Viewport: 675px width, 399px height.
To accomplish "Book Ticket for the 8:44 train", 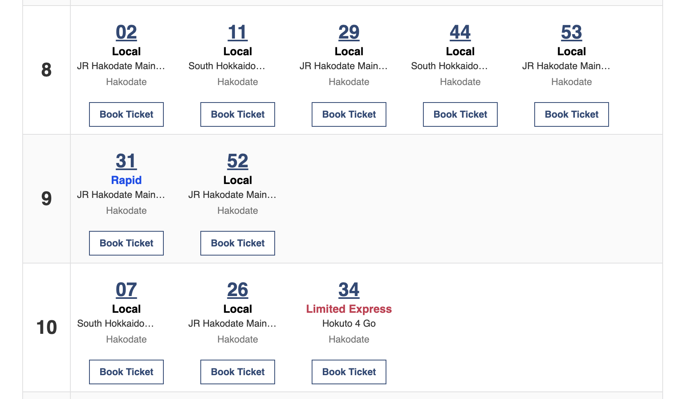I will click(x=460, y=114).
